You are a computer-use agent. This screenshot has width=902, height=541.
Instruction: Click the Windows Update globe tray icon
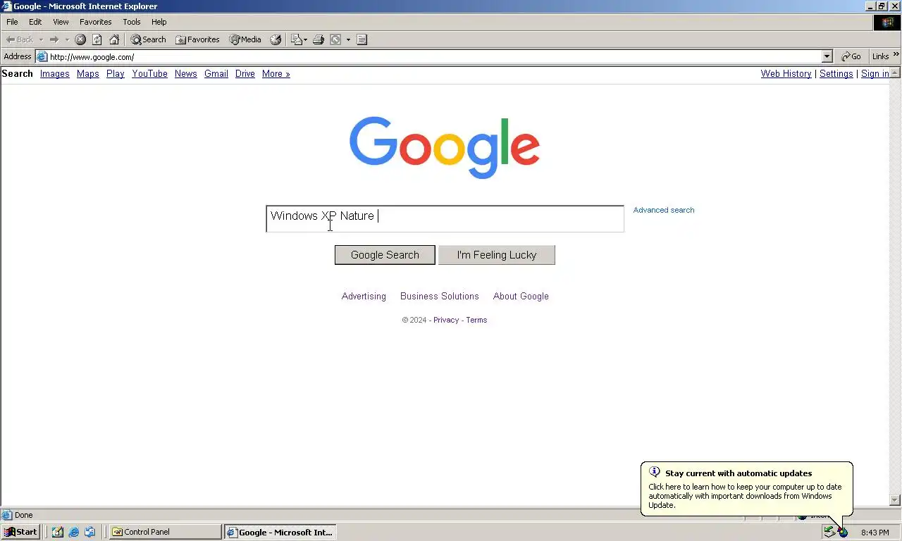click(x=843, y=533)
